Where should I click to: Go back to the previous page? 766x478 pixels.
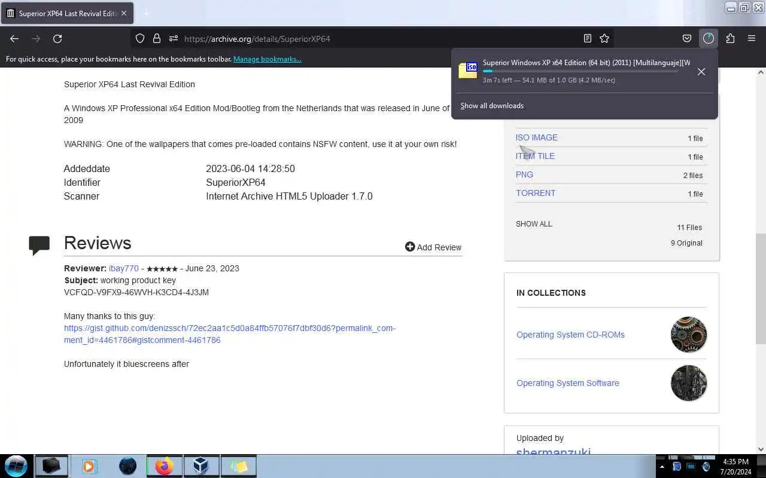14,38
